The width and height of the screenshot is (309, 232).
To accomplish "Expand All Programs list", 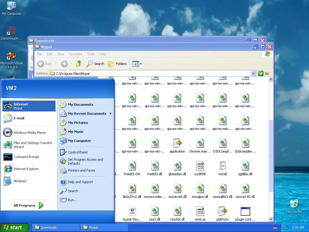I will click(29, 205).
